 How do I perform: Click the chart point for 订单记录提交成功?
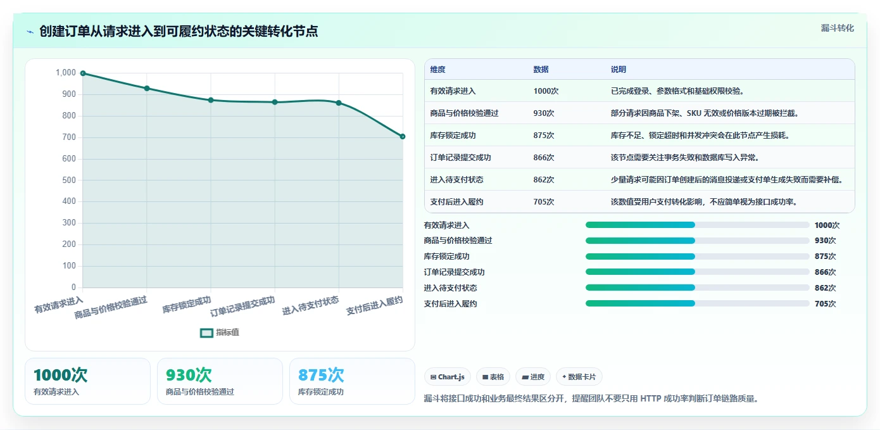(275, 102)
